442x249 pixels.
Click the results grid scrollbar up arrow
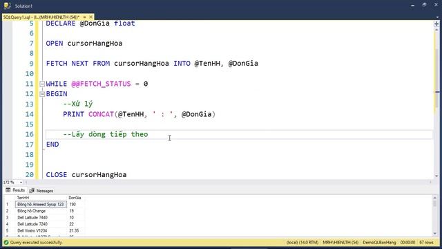click(x=434, y=198)
